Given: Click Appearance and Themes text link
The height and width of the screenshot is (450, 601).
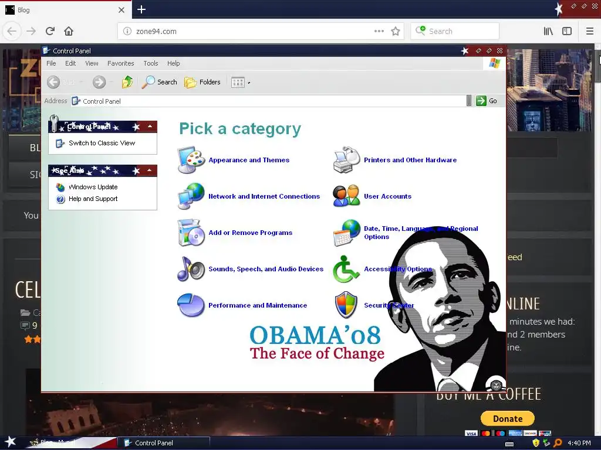Looking at the screenshot, I should click(x=249, y=160).
